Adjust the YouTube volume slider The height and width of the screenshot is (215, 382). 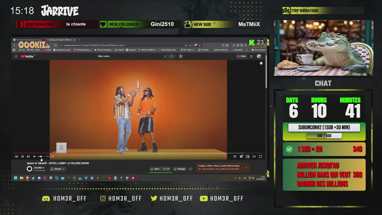coord(41,156)
